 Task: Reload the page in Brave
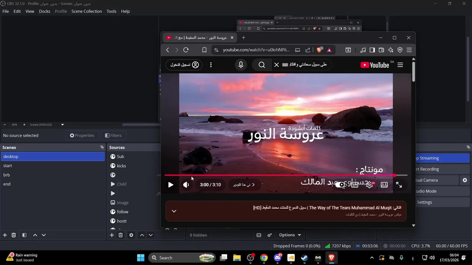186,50
